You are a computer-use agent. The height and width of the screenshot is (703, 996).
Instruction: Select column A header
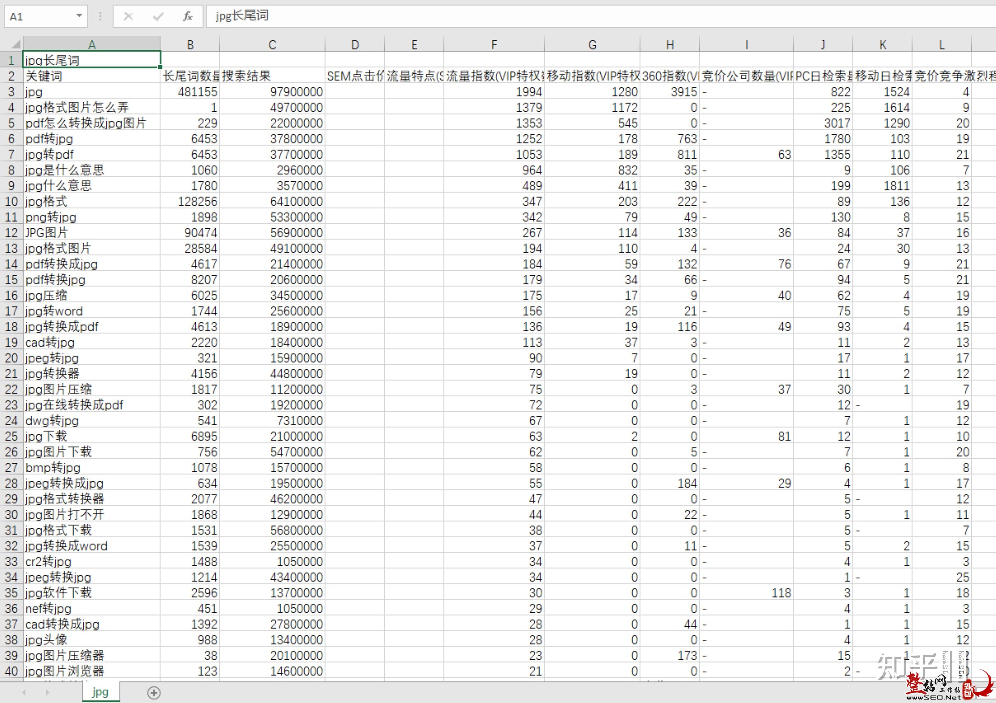(92, 44)
